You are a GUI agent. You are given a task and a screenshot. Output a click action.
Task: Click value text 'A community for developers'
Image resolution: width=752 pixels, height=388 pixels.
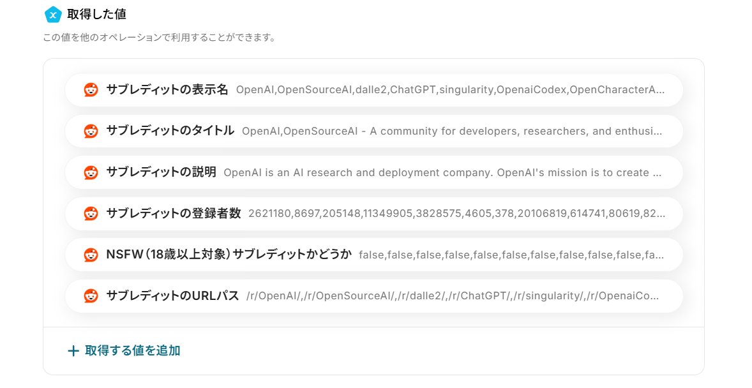pyautogui.click(x=452, y=131)
